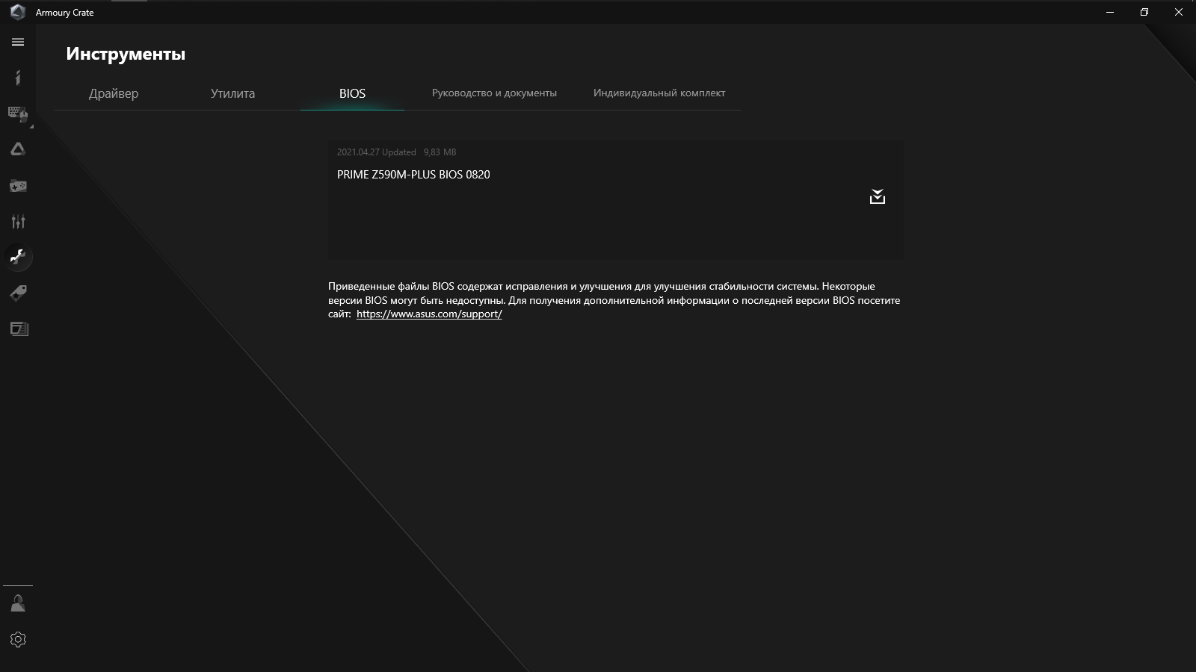Select the BIOS tab

[x=352, y=93]
